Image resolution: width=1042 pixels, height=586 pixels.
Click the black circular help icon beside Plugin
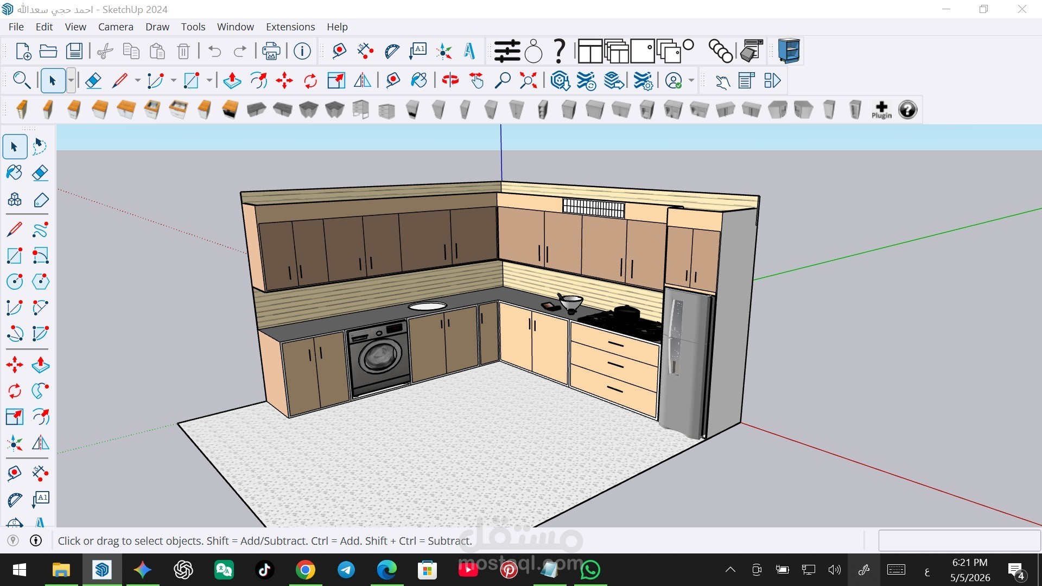coord(907,110)
